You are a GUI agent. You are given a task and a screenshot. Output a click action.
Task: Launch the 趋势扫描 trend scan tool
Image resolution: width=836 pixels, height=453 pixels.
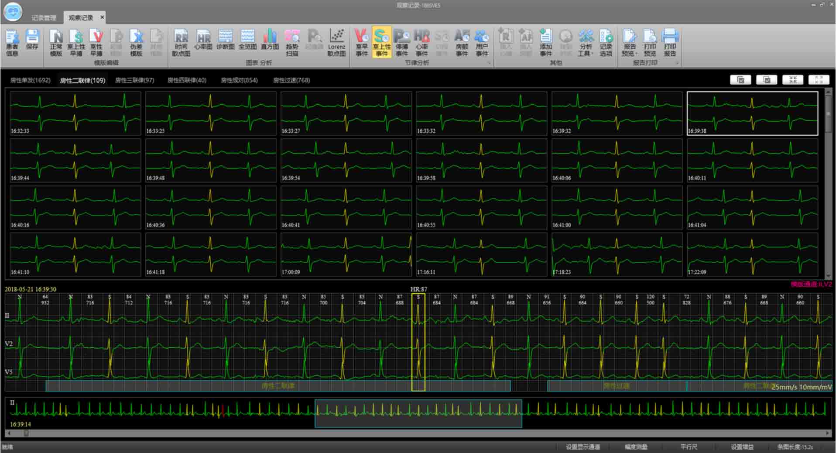[x=292, y=42]
